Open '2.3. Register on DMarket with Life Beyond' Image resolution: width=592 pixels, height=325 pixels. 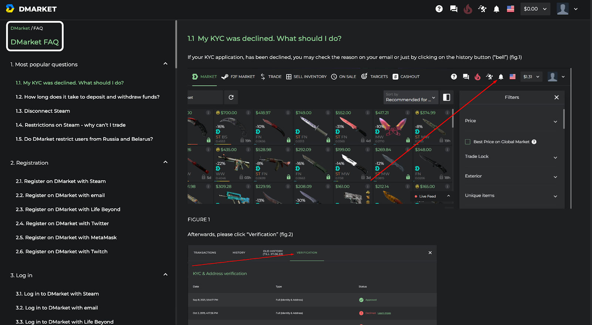68,209
